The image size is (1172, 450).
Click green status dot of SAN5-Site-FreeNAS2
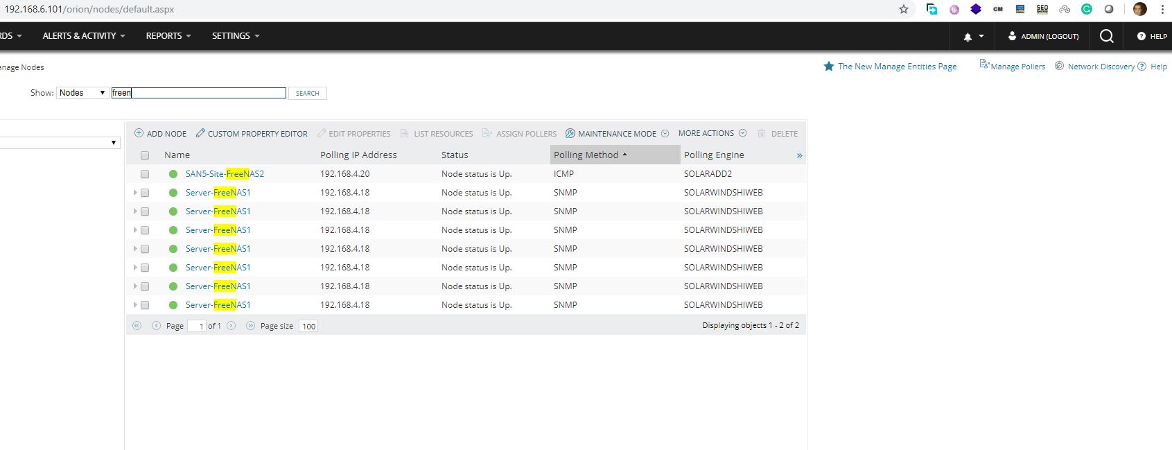[173, 174]
